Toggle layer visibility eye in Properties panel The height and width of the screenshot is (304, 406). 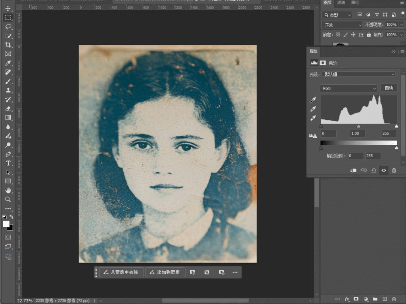coord(383,170)
